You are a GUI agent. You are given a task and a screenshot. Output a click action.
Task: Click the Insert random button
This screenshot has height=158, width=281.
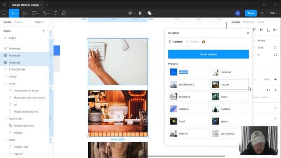click(x=209, y=54)
